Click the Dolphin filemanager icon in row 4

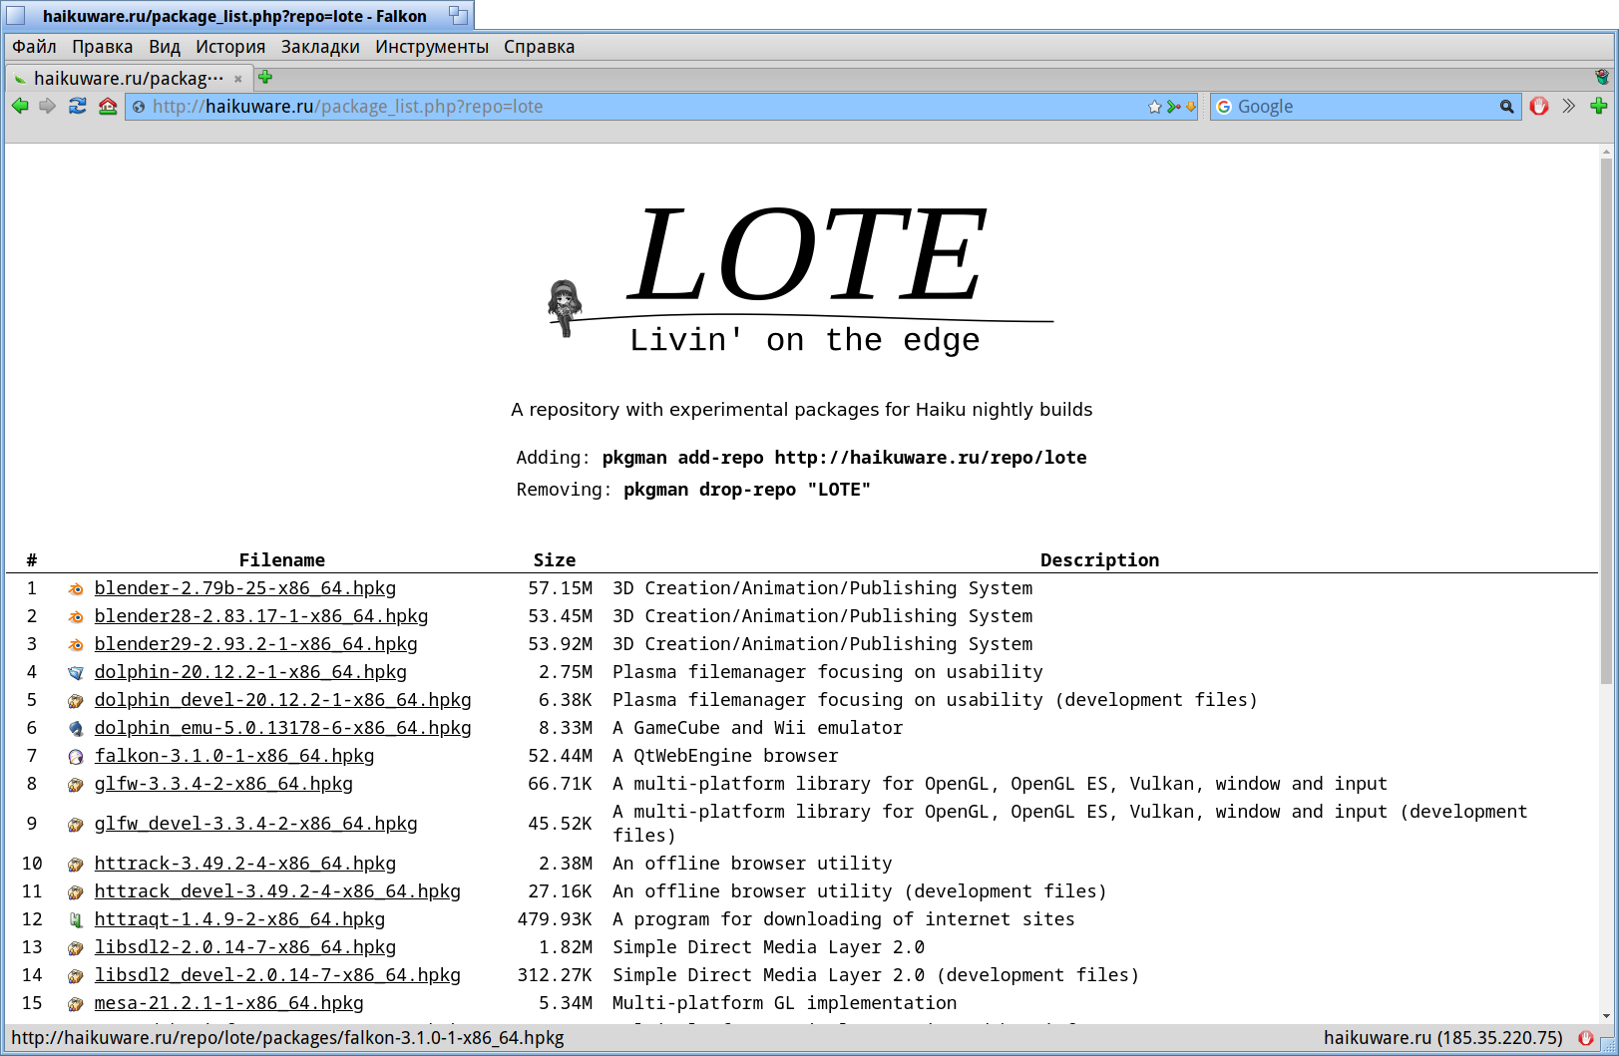click(76, 673)
